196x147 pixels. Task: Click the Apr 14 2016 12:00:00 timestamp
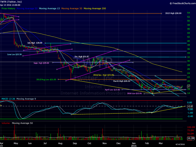pyautogui.click(x=10, y=5)
